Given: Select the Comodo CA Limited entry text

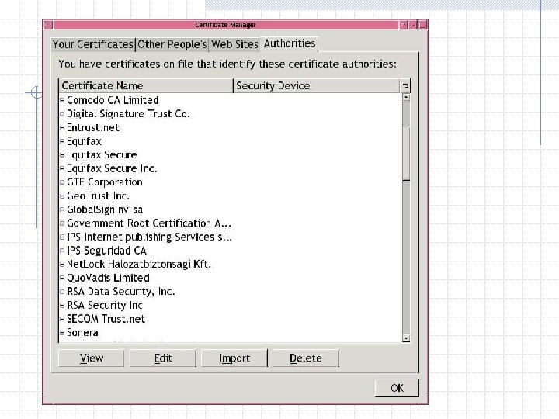Looking at the screenshot, I should click(x=113, y=100).
